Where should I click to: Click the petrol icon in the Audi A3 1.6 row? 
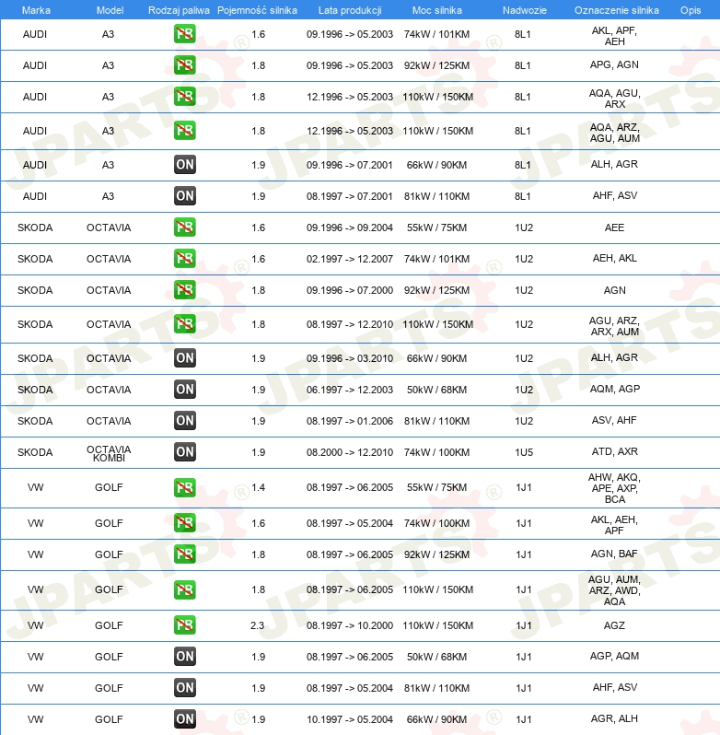184,34
